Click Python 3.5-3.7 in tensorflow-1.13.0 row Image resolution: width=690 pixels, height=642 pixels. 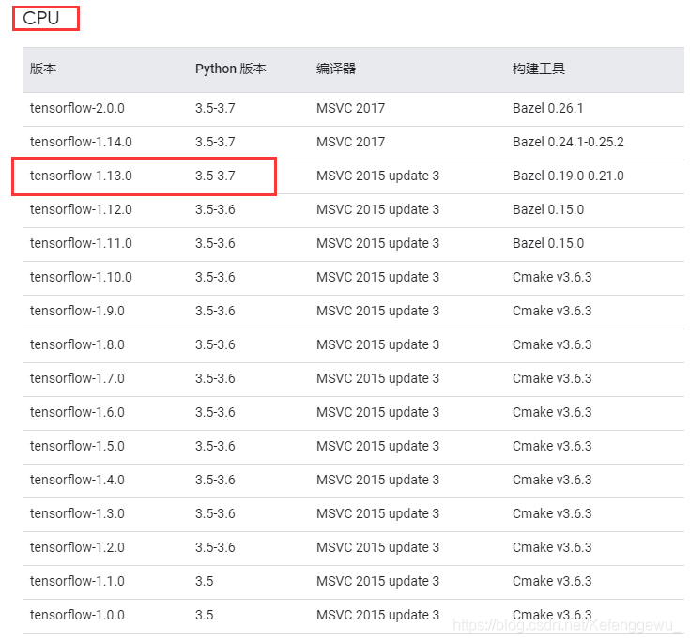(215, 176)
